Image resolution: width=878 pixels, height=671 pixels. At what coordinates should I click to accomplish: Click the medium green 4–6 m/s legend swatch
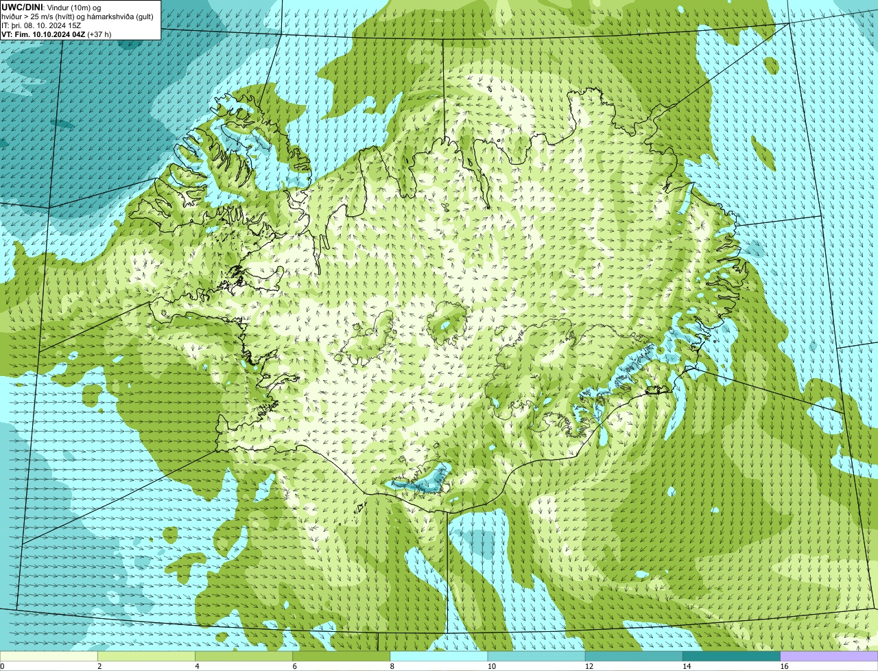pos(244,657)
